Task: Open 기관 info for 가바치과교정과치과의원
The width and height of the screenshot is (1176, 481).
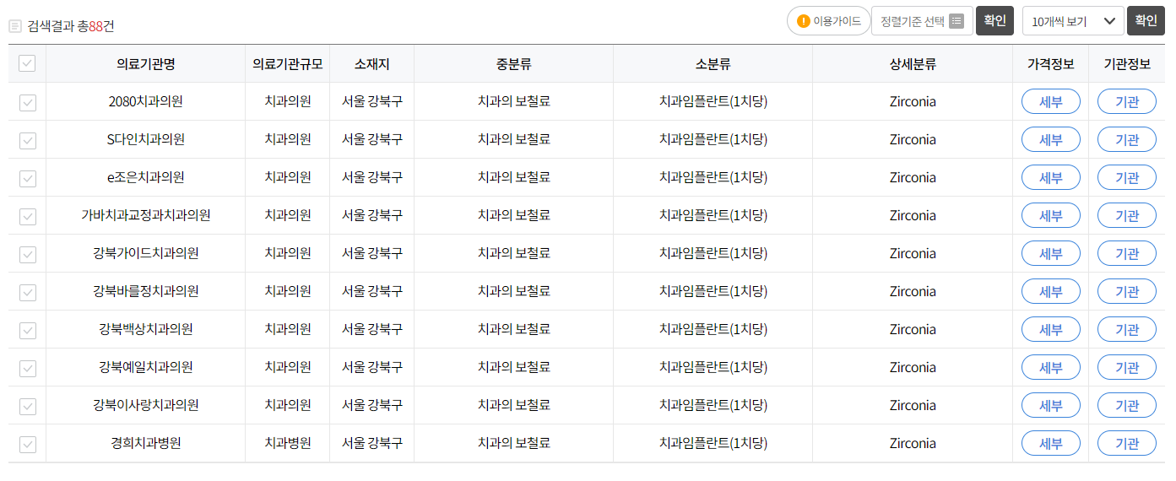Action: [1127, 216]
